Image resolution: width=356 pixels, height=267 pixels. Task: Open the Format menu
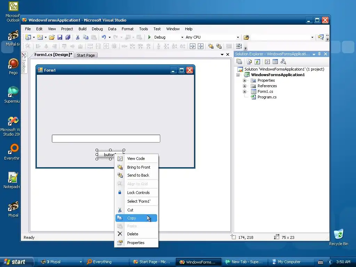click(128, 29)
